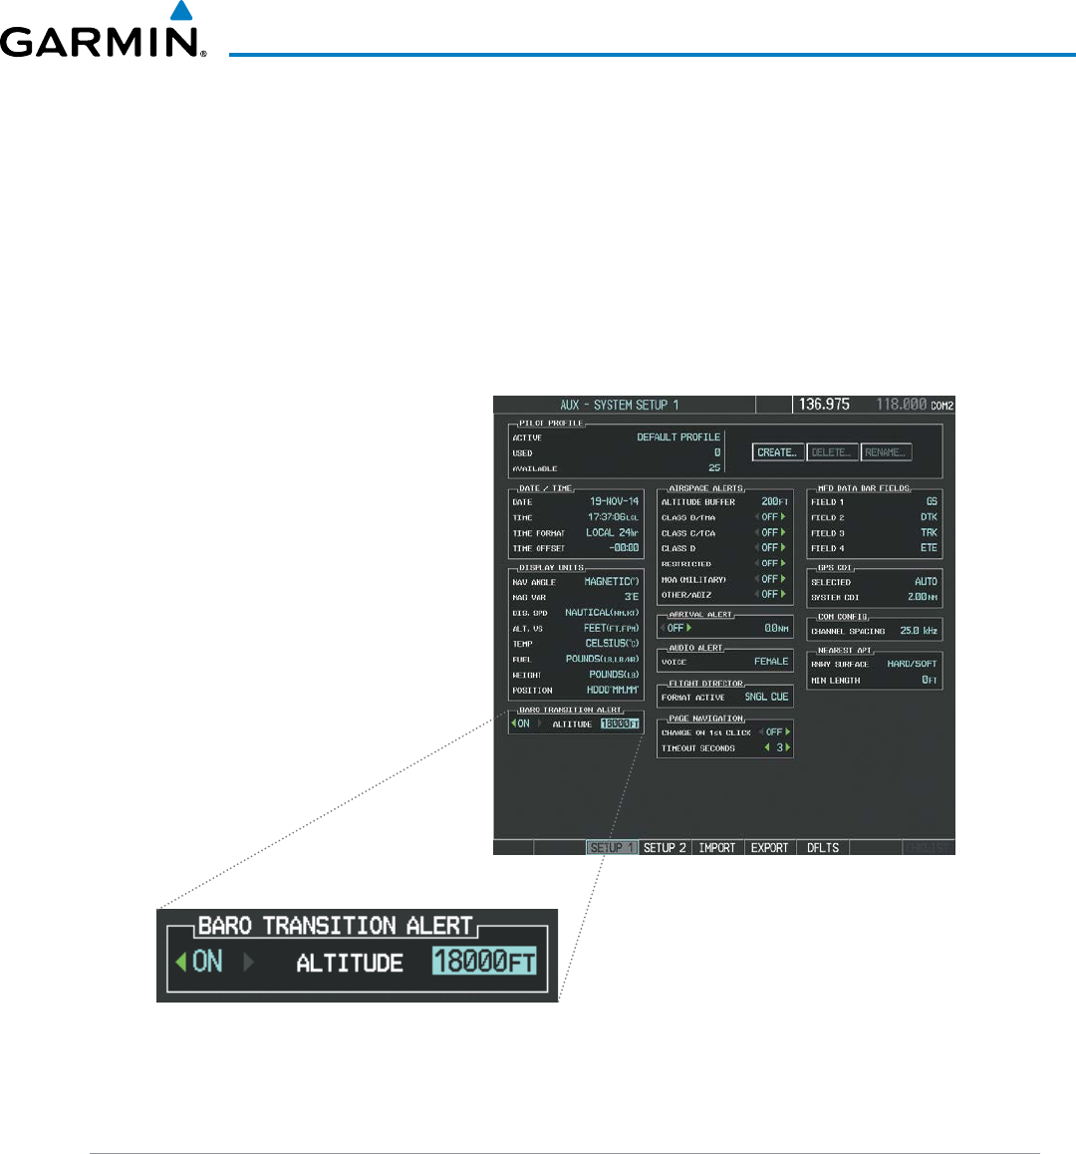Select Alt, VS FEET units field
The height and width of the screenshot is (1154, 1076).
[612, 629]
